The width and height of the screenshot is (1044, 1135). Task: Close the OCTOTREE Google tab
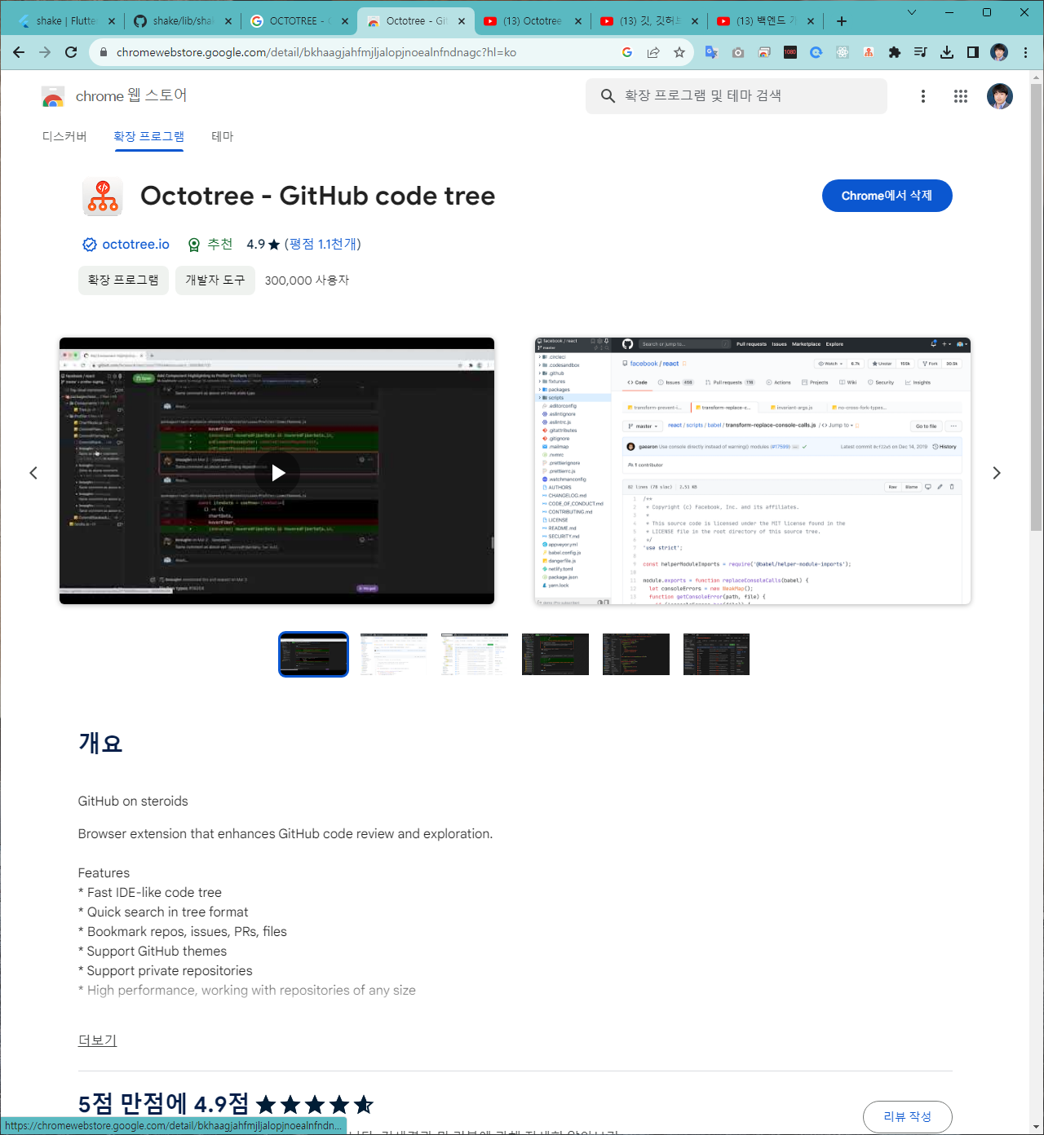(345, 21)
